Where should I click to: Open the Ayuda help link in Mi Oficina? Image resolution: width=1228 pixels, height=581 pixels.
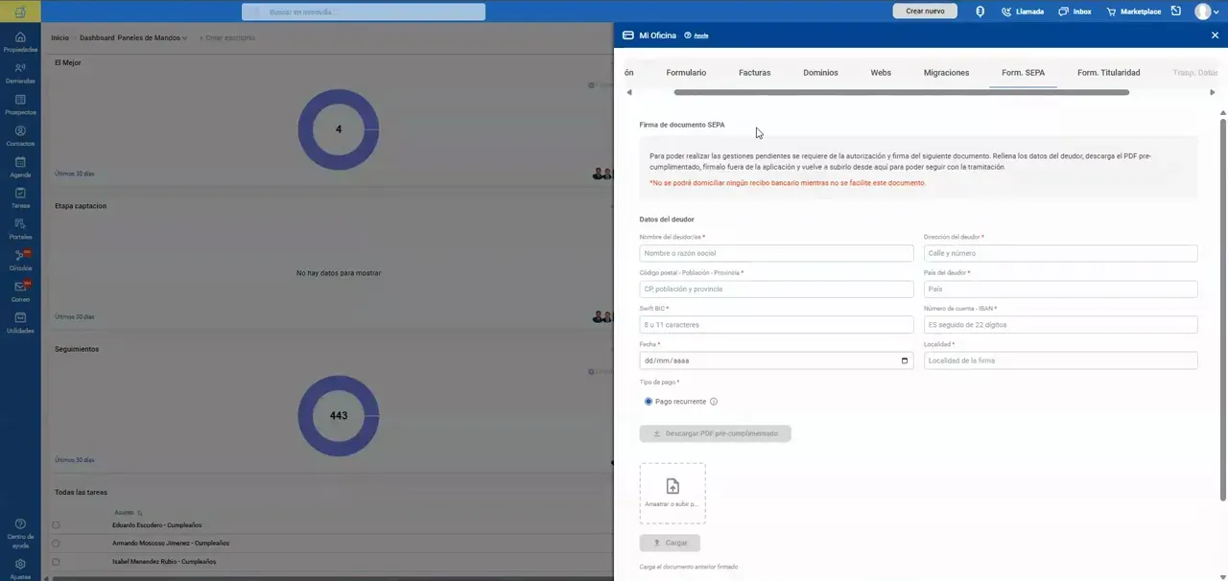pyautogui.click(x=697, y=35)
